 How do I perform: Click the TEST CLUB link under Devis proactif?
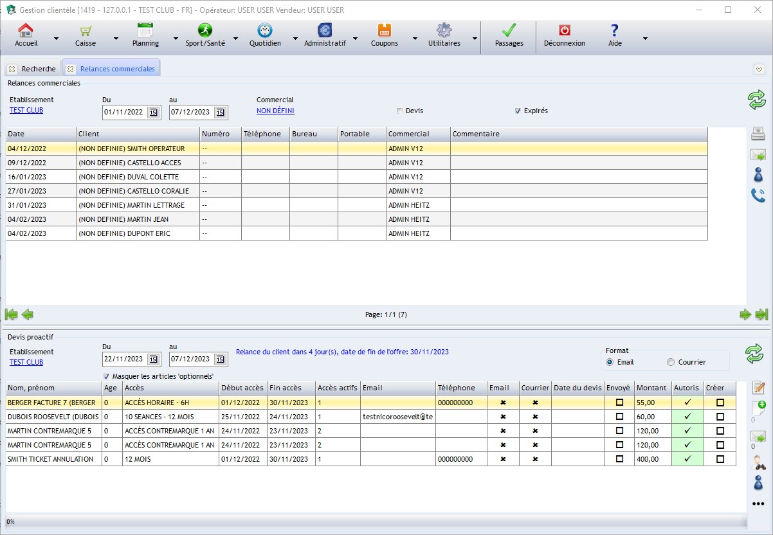point(26,362)
